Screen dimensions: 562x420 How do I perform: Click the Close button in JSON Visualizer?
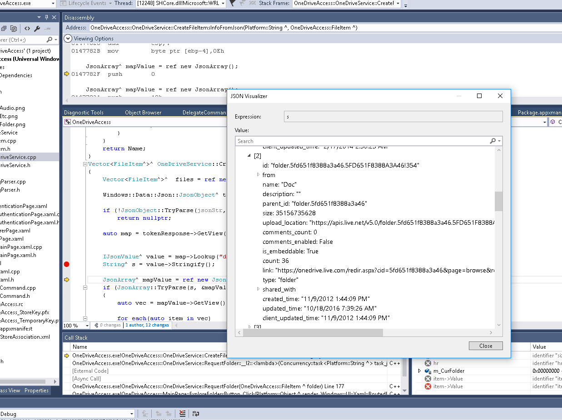(485, 346)
